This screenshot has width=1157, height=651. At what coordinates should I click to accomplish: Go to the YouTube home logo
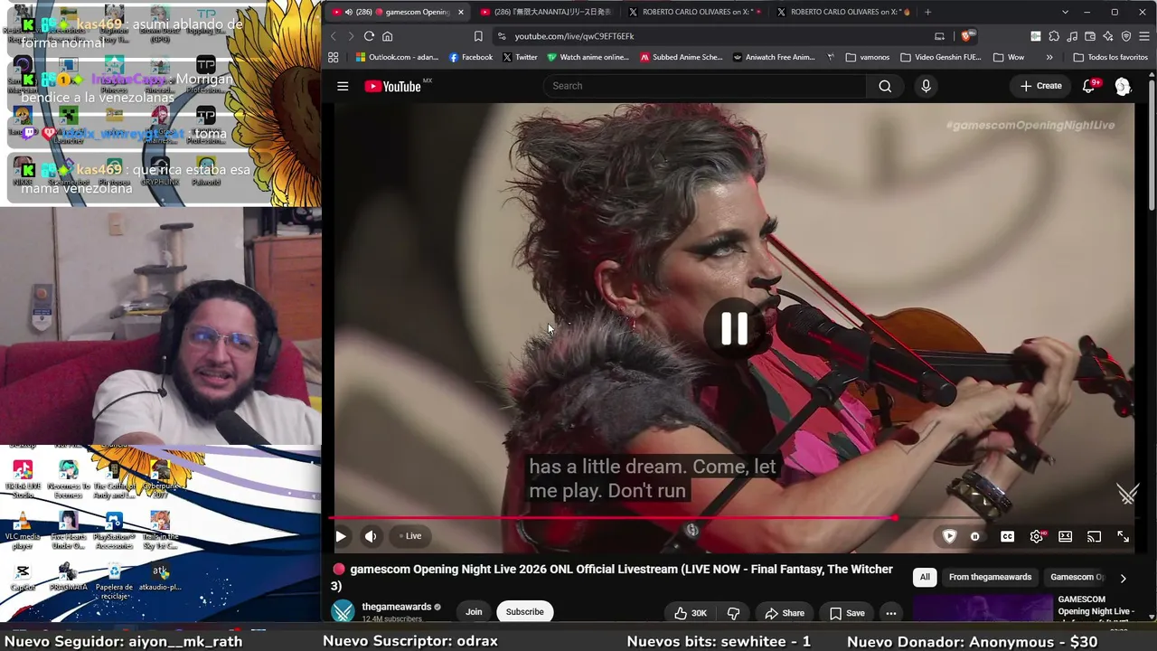coord(393,86)
